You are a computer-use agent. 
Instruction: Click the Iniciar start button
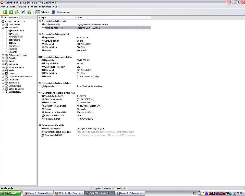coord(10,193)
